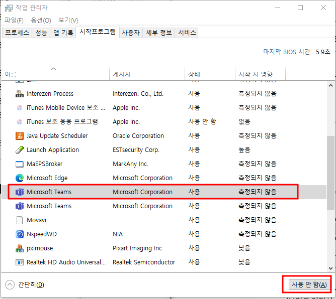Switch to the 세부 정보 tab
The width and height of the screenshot is (336, 299).
pyautogui.click(x=159, y=33)
